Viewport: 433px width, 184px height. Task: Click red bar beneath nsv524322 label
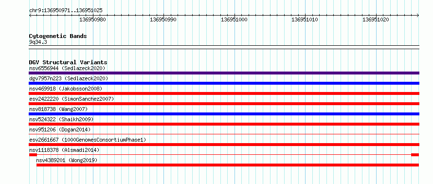[x=224, y=124]
